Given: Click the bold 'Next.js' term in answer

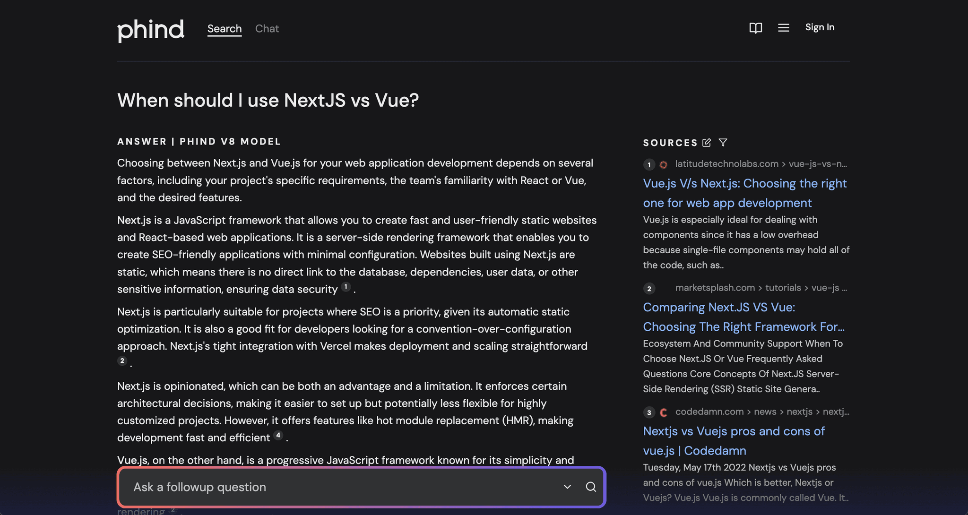Looking at the screenshot, I should [x=134, y=220].
